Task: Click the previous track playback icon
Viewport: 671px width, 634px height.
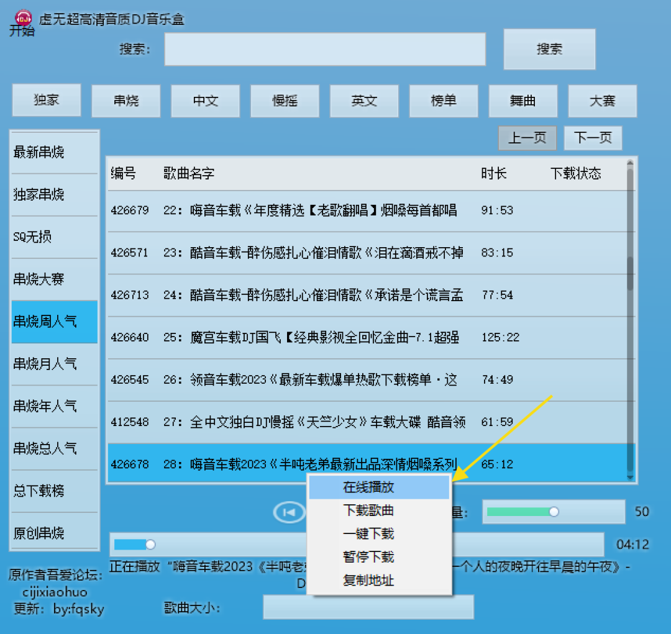Action: [x=288, y=512]
